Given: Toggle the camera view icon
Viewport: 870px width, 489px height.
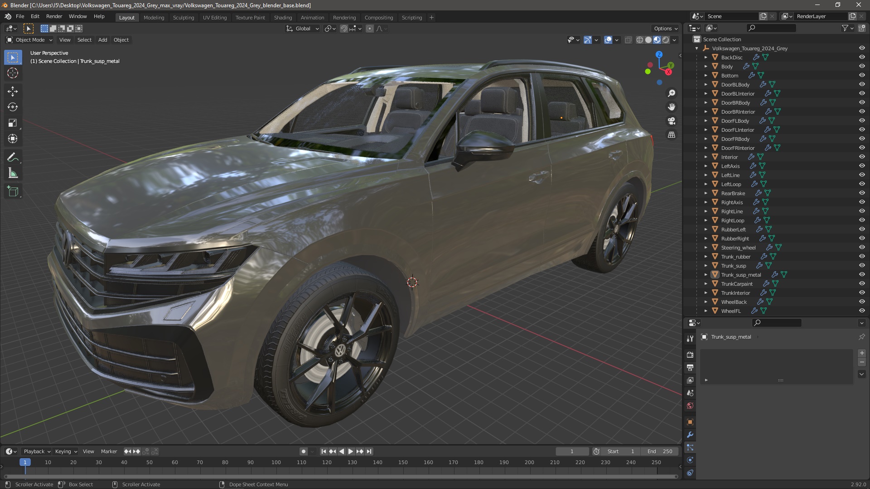Looking at the screenshot, I should pyautogui.click(x=672, y=121).
